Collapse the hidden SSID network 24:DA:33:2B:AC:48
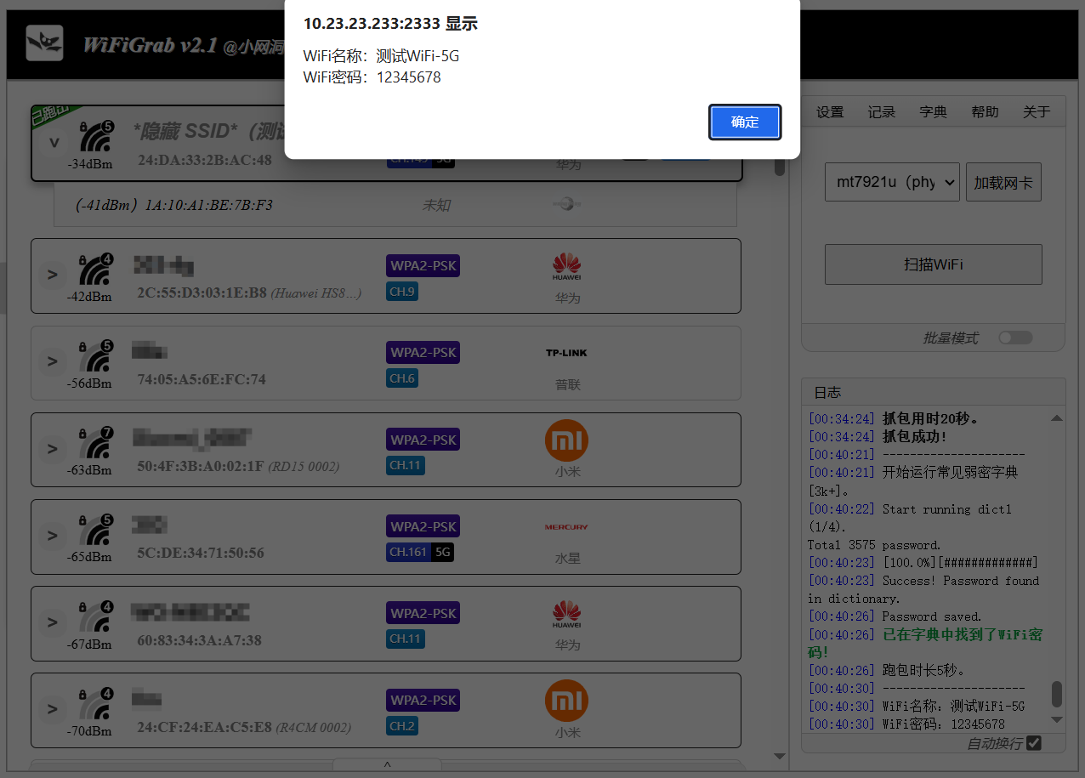 [x=54, y=143]
